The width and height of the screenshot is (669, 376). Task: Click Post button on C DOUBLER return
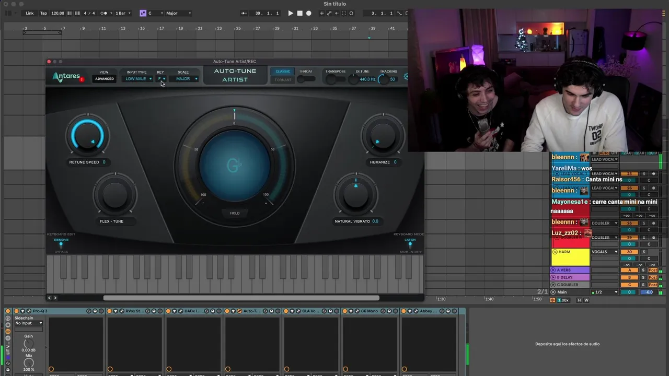point(653,285)
